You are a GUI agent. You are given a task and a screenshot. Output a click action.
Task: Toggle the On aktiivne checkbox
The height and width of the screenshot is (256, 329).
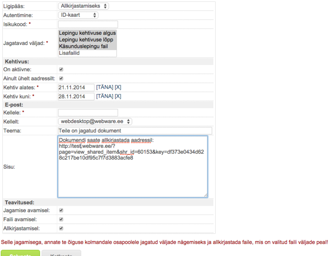[61, 69]
